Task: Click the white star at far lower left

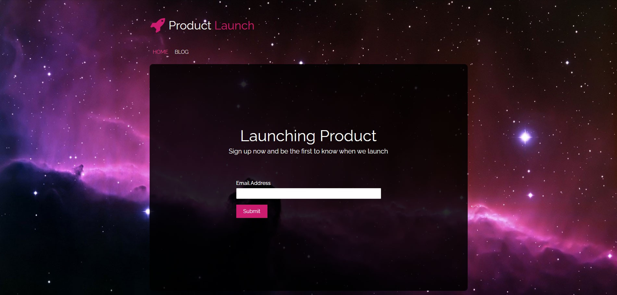Action: pyautogui.click(x=35, y=193)
